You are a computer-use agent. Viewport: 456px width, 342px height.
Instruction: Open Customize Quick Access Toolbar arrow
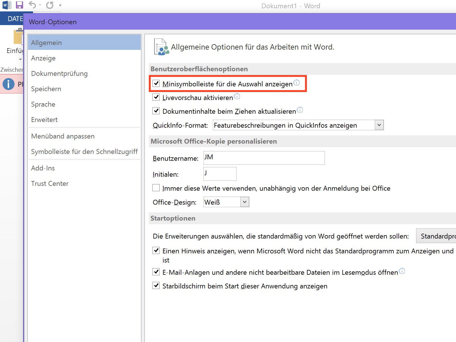(60, 5)
